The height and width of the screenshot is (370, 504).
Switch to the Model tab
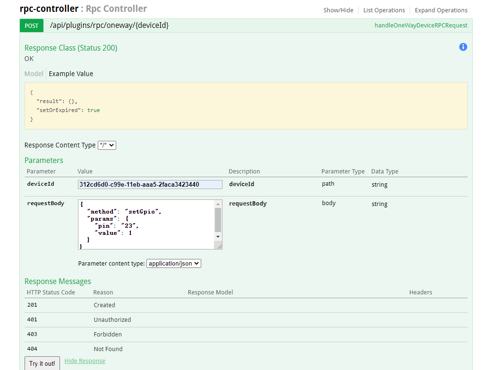click(34, 74)
